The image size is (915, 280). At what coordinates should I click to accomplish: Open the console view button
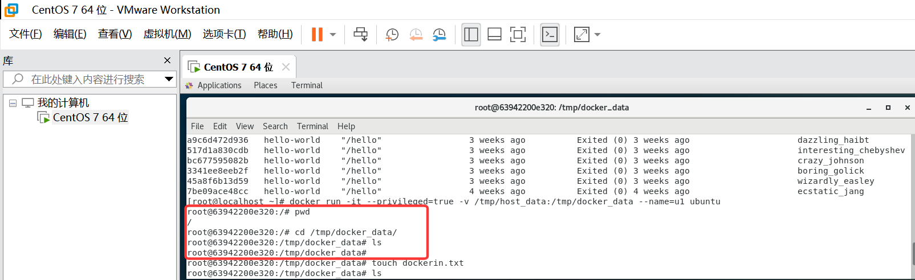click(x=550, y=35)
